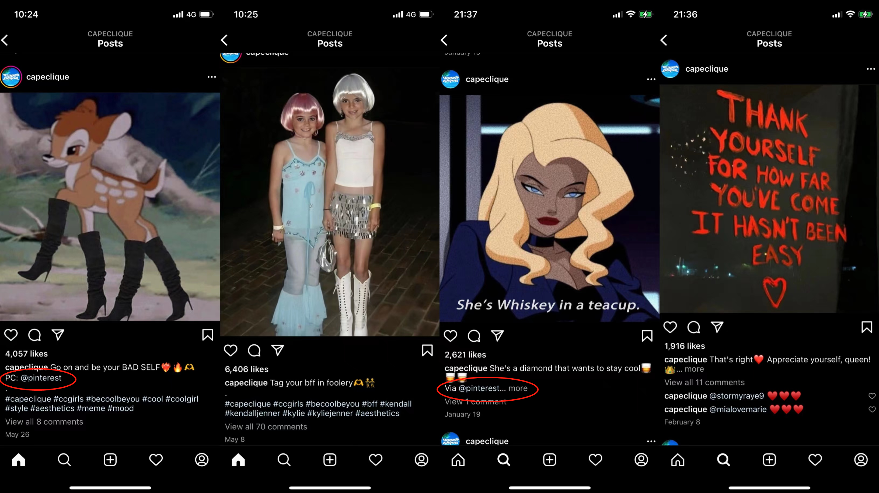879x493 pixels.
Task: Like the 'Whiskey in a teacup' post
Action: (451, 336)
